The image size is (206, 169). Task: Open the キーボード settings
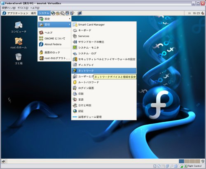click(104, 30)
